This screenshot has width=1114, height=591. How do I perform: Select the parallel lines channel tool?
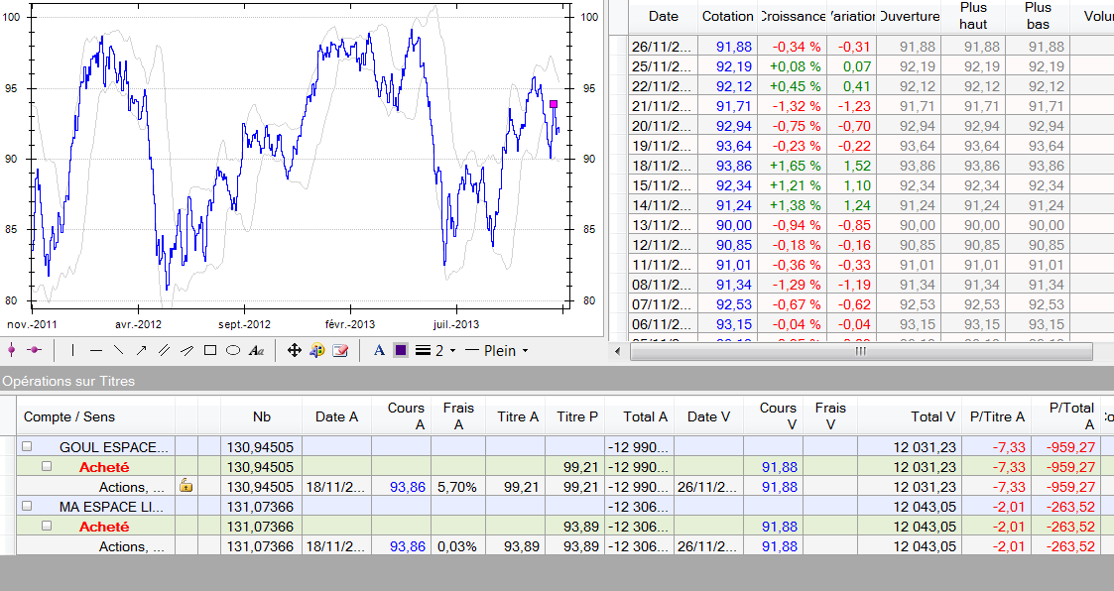click(x=164, y=350)
